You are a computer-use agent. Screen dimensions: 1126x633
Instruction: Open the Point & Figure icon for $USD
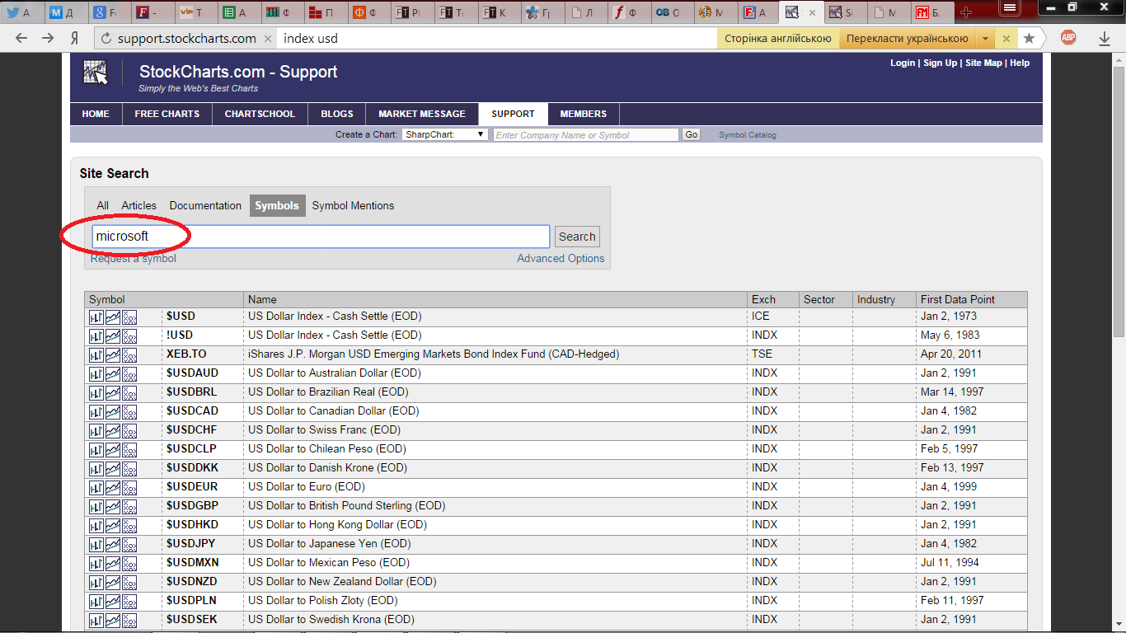[x=129, y=316]
